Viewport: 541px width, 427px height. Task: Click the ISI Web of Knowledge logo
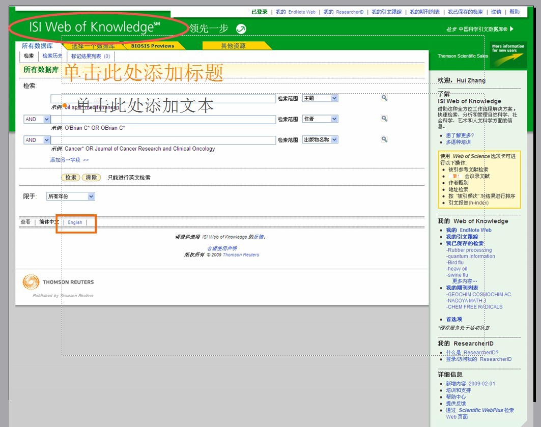click(94, 26)
